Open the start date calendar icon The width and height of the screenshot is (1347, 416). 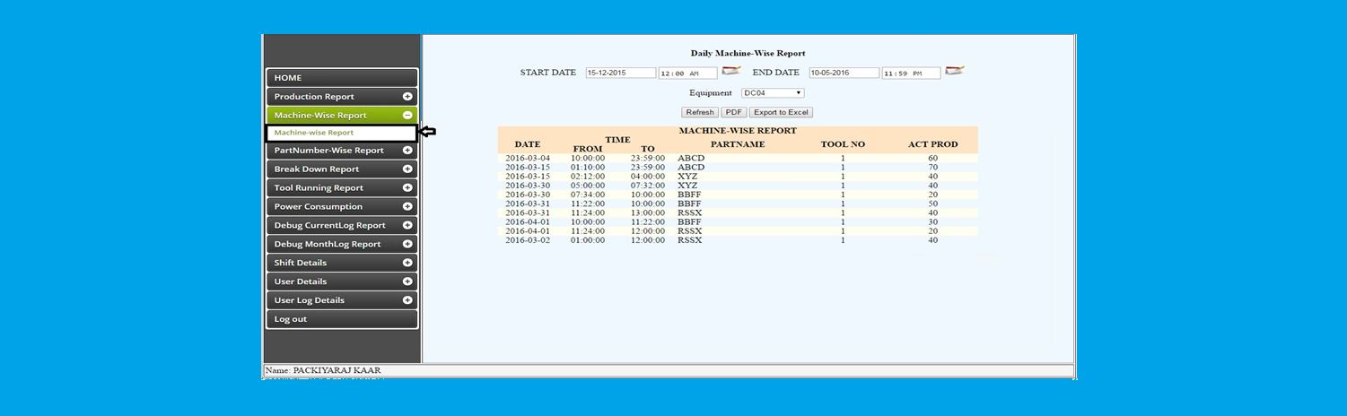(732, 71)
